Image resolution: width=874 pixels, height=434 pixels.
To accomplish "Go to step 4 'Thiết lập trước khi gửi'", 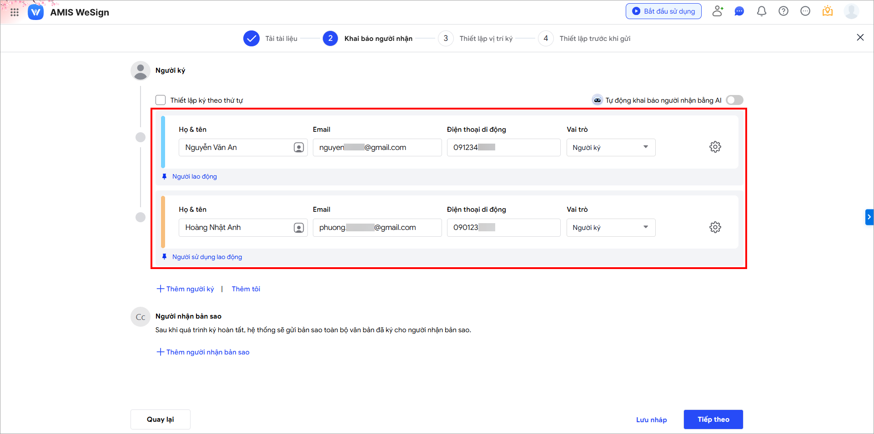I will pyautogui.click(x=594, y=39).
